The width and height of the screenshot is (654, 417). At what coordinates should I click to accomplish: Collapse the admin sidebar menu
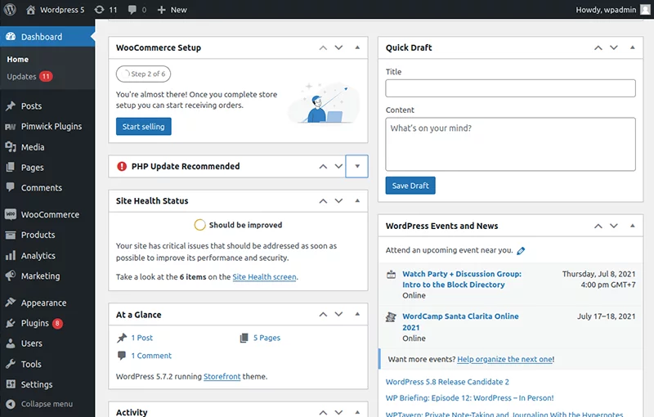[x=39, y=404]
